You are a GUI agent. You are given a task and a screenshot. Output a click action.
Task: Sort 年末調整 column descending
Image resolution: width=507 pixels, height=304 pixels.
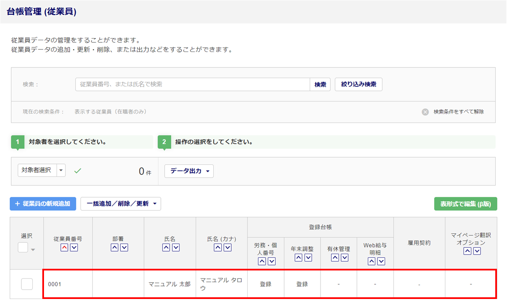coord(308,258)
